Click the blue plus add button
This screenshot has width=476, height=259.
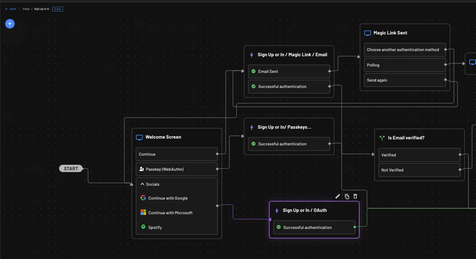tap(10, 24)
